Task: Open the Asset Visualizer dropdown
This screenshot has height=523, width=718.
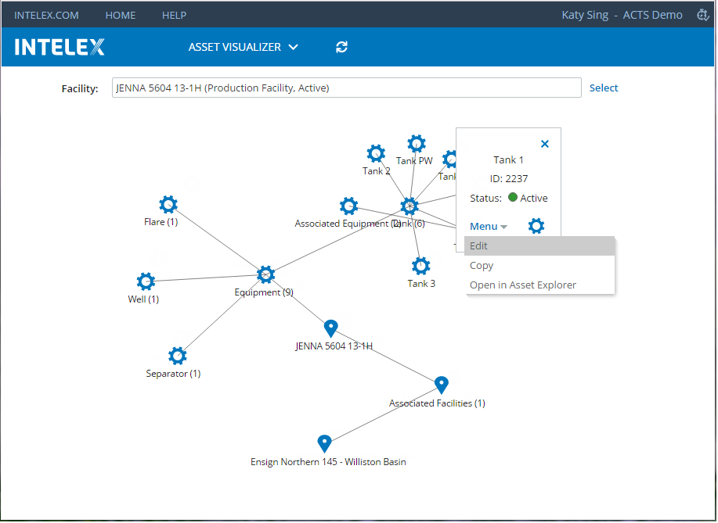Action: pos(244,47)
